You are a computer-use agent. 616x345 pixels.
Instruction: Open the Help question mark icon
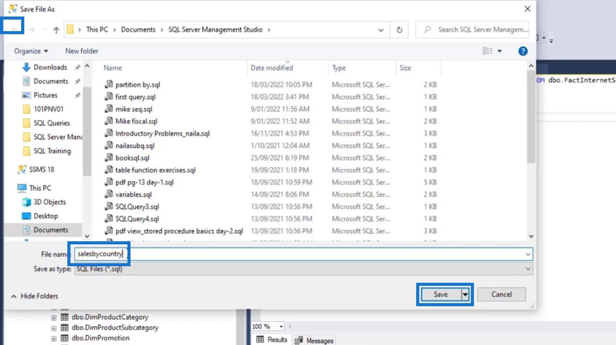click(523, 51)
